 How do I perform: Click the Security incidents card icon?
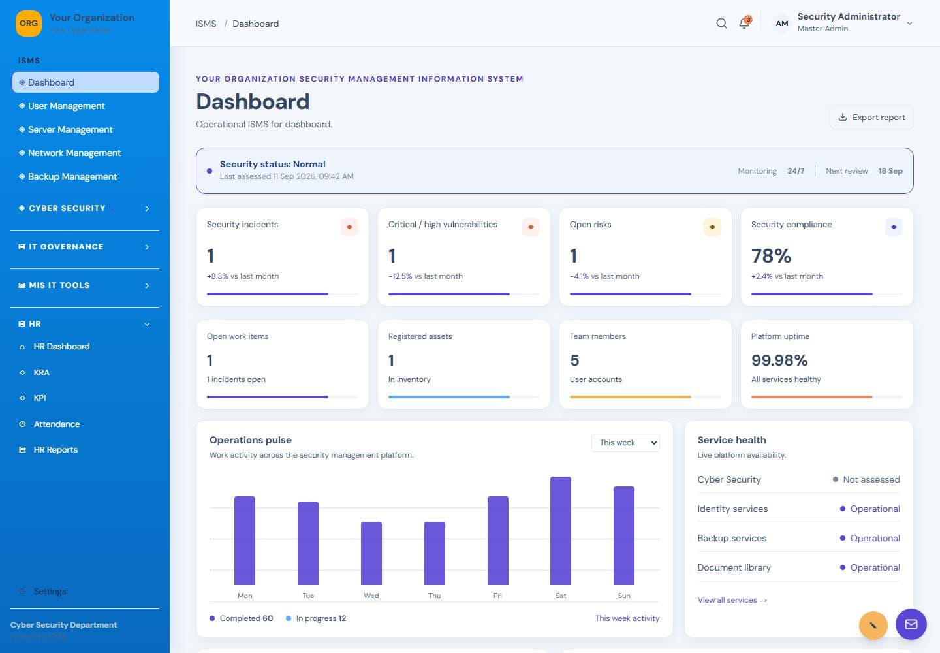pos(349,227)
